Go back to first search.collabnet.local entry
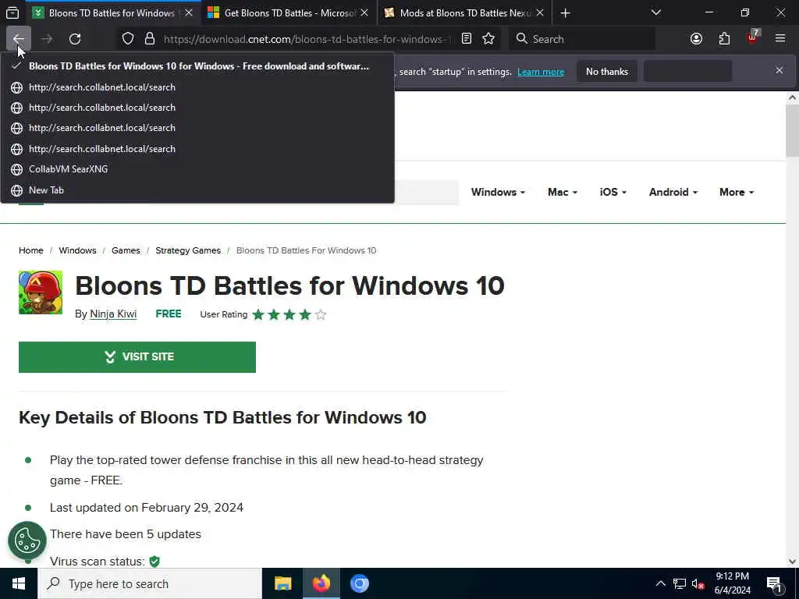Image resolution: width=799 pixels, height=599 pixels. pyautogui.click(x=197, y=87)
